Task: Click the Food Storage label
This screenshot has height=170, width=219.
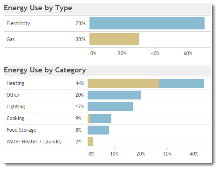Action: click(21, 130)
